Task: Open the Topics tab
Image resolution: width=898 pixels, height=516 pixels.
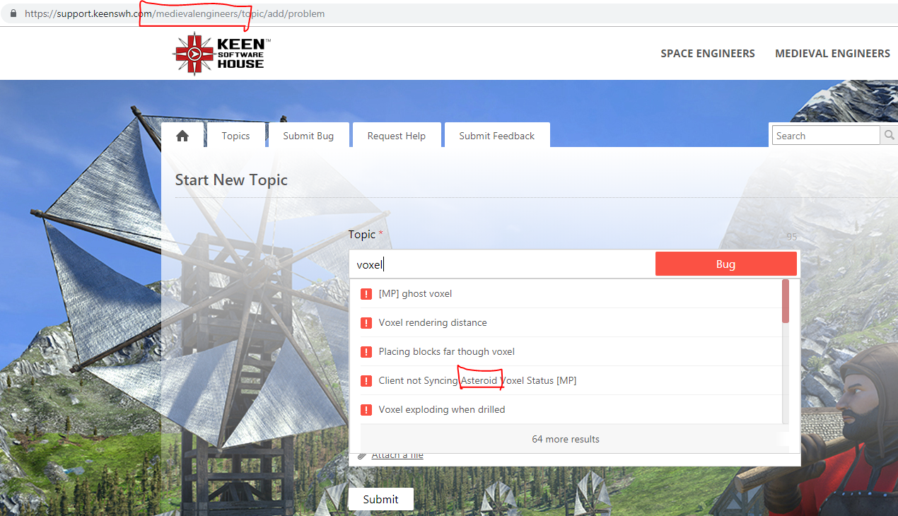Action: (x=235, y=136)
